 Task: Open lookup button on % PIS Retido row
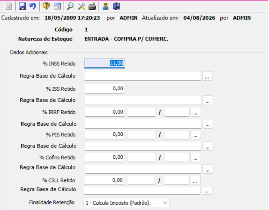click(x=196, y=135)
